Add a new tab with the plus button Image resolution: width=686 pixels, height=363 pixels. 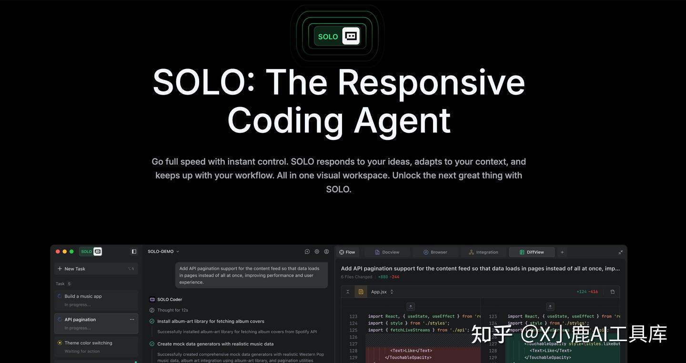[562, 252]
